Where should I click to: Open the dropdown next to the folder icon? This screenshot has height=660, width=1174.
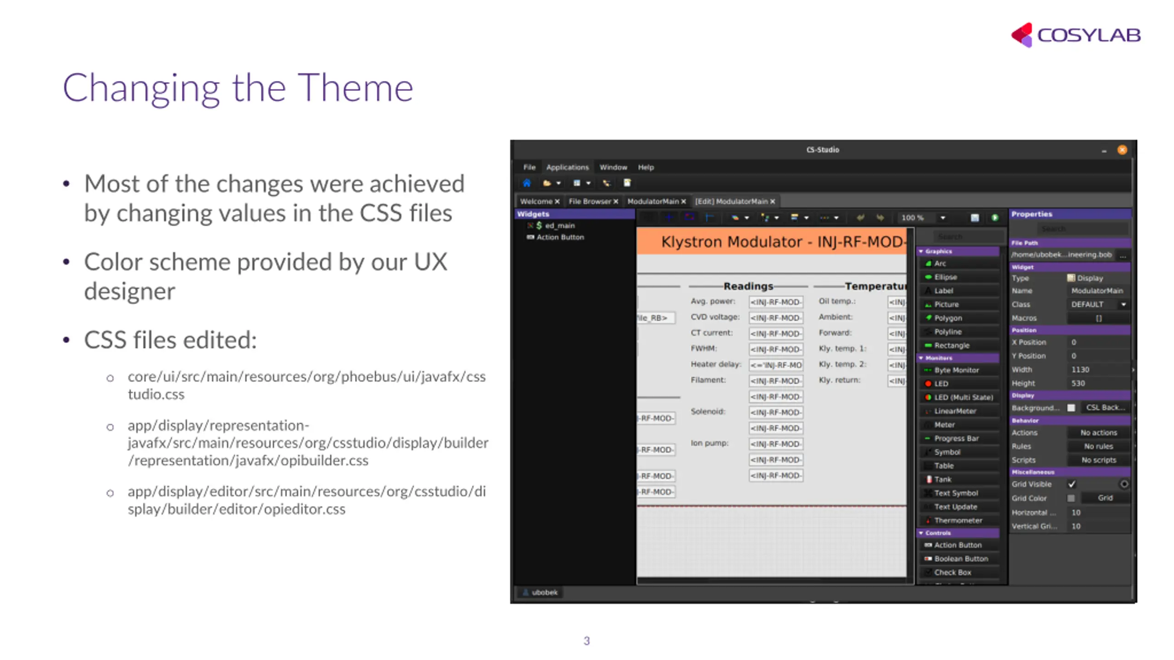(x=559, y=183)
